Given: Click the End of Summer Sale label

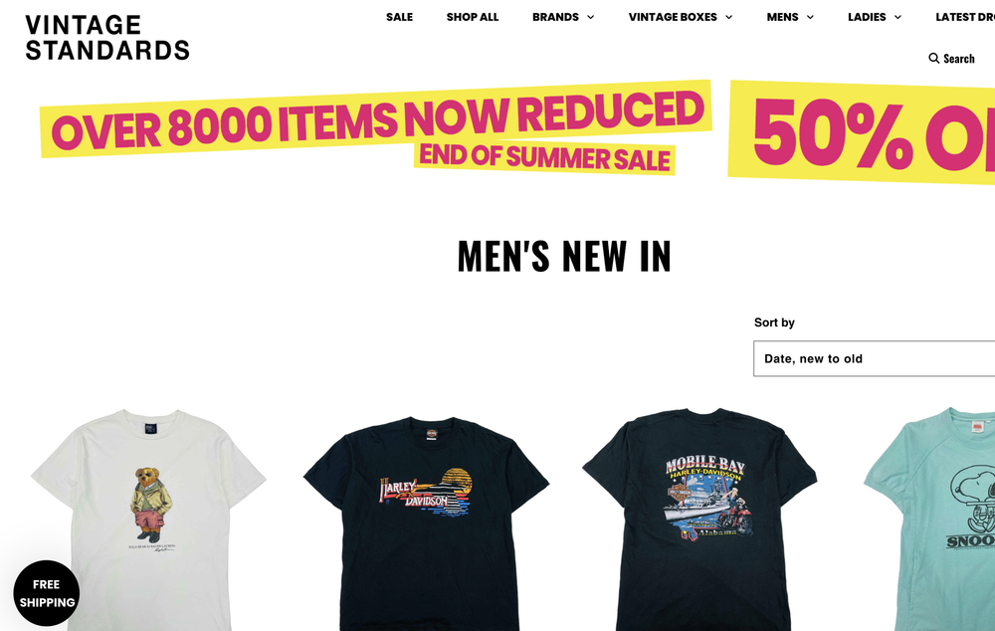Looking at the screenshot, I should click(544, 158).
